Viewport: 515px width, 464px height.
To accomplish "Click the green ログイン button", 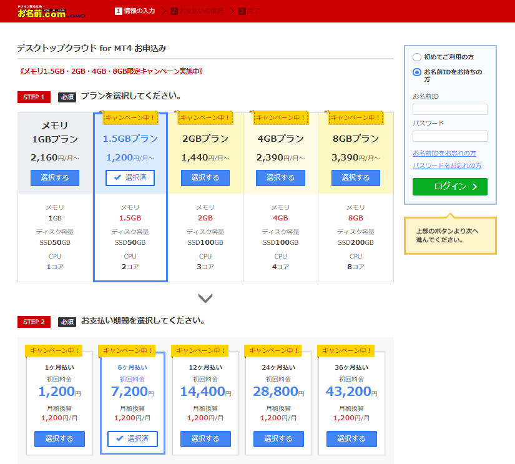I will pos(450,187).
